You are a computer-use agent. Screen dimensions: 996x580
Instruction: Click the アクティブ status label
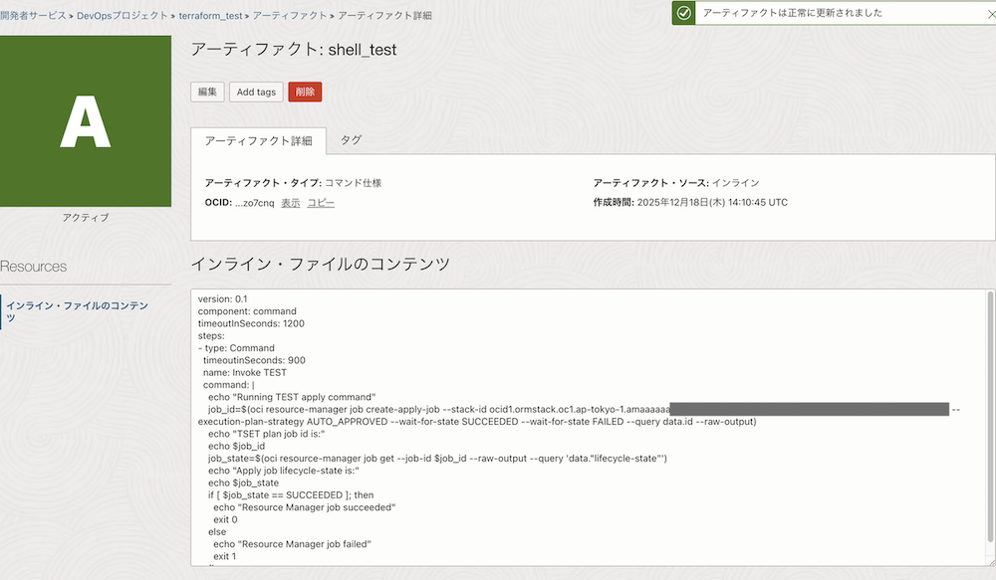click(x=85, y=218)
